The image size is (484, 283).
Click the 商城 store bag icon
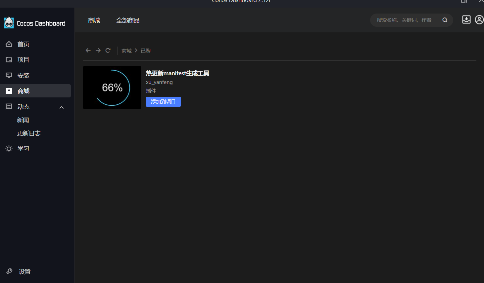click(9, 91)
